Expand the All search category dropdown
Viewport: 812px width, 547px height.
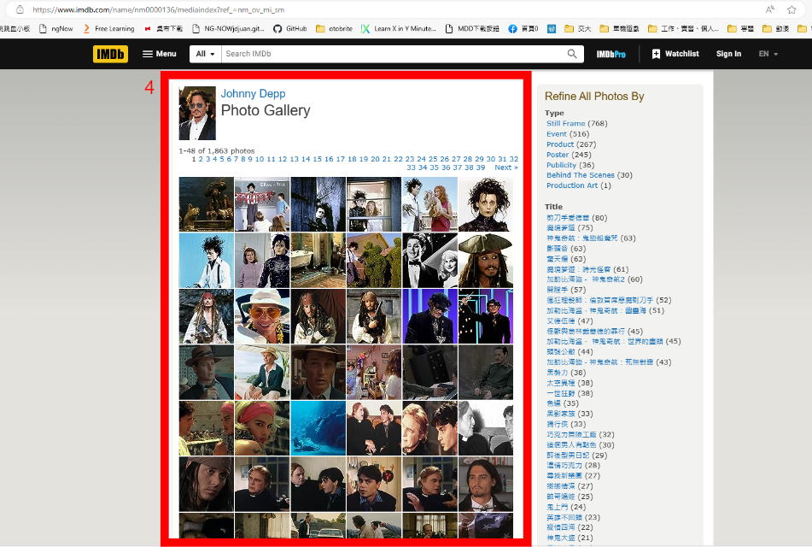point(206,54)
